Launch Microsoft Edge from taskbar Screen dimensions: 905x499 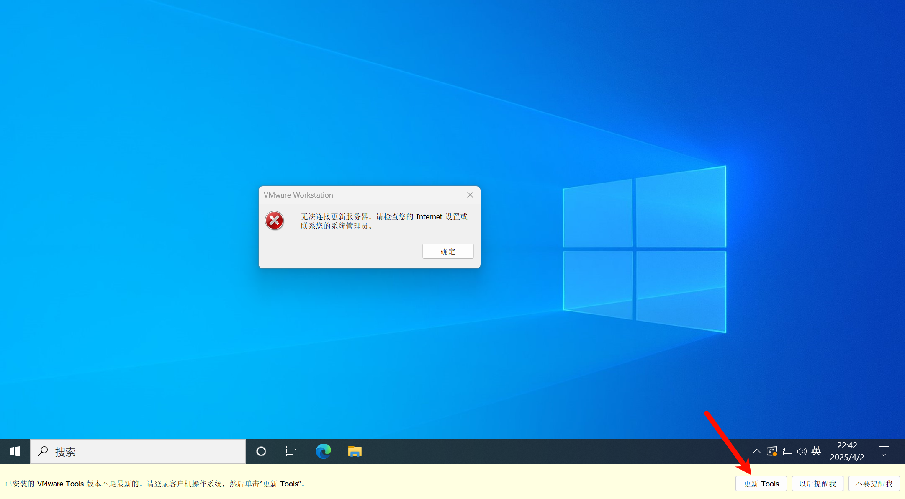click(x=323, y=451)
